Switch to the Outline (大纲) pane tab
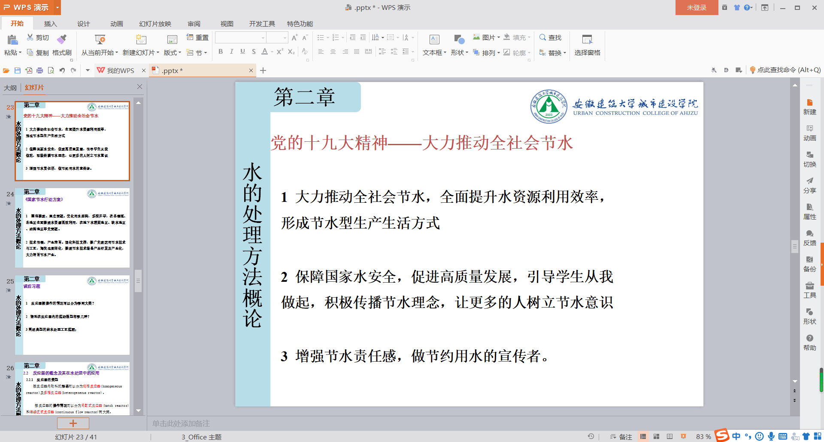Viewport: 824px width, 442px height. point(10,88)
